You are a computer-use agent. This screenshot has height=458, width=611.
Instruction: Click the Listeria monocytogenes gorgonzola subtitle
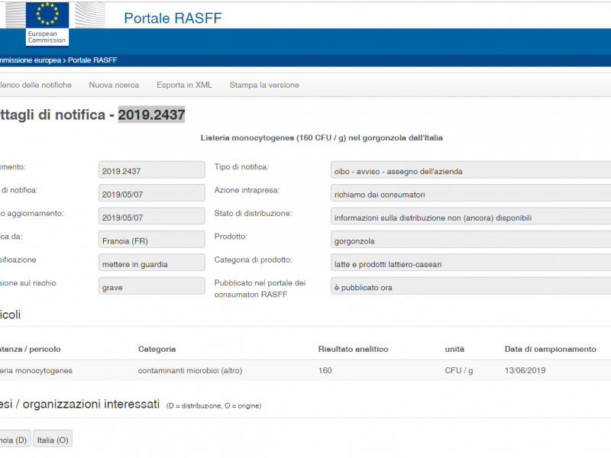click(322, 138)
